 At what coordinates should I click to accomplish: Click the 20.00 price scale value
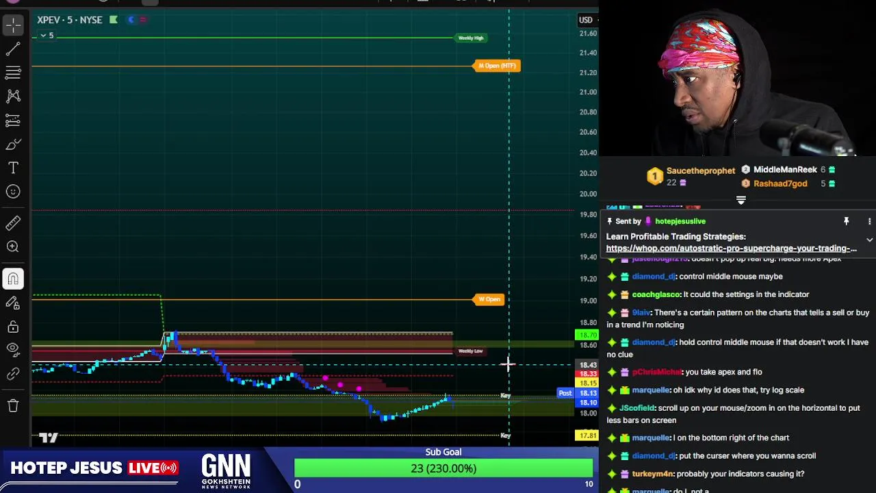coord(587,194)
